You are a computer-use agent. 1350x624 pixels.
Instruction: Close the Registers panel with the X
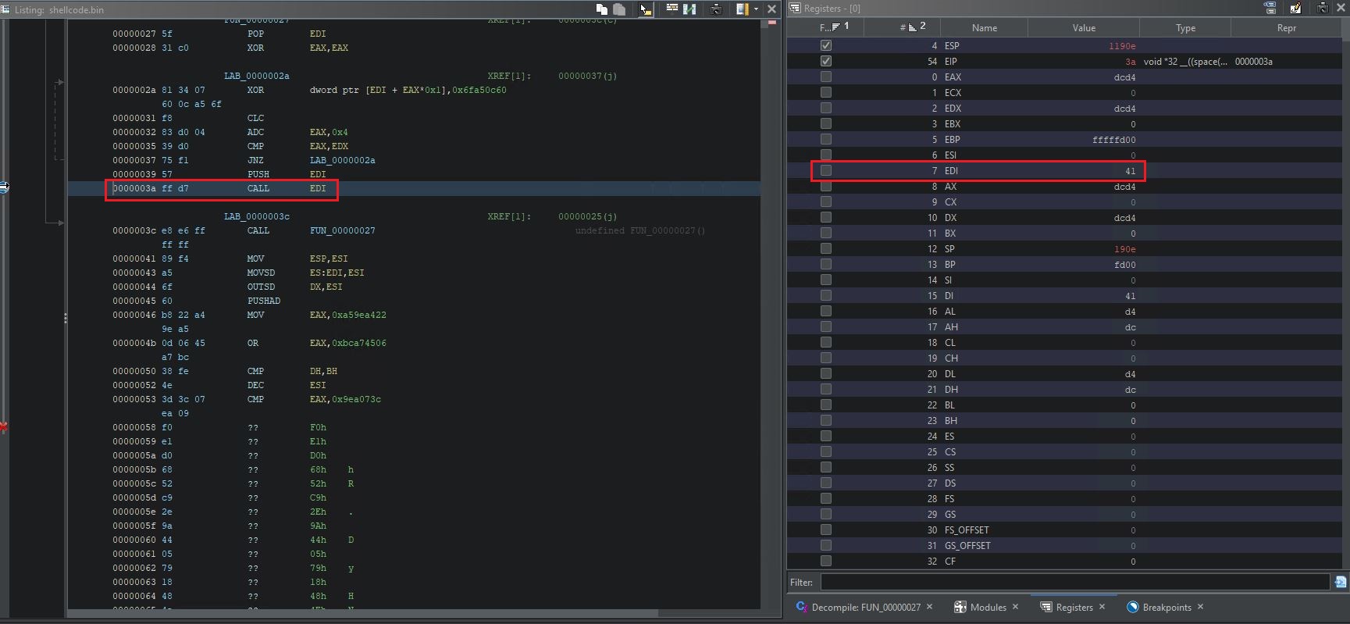[1341, 8]
